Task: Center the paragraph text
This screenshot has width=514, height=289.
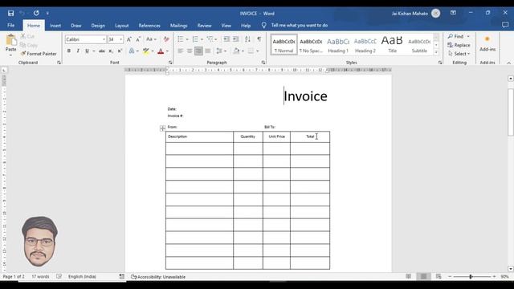Action: tap(190, 51)
